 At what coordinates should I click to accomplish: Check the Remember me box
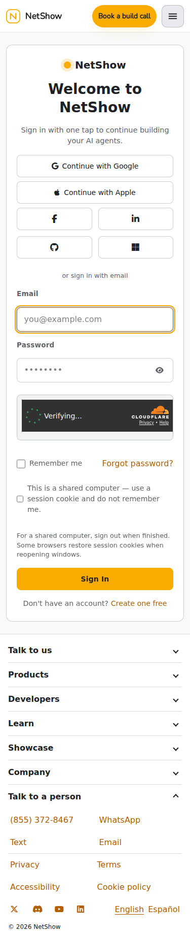21,464
